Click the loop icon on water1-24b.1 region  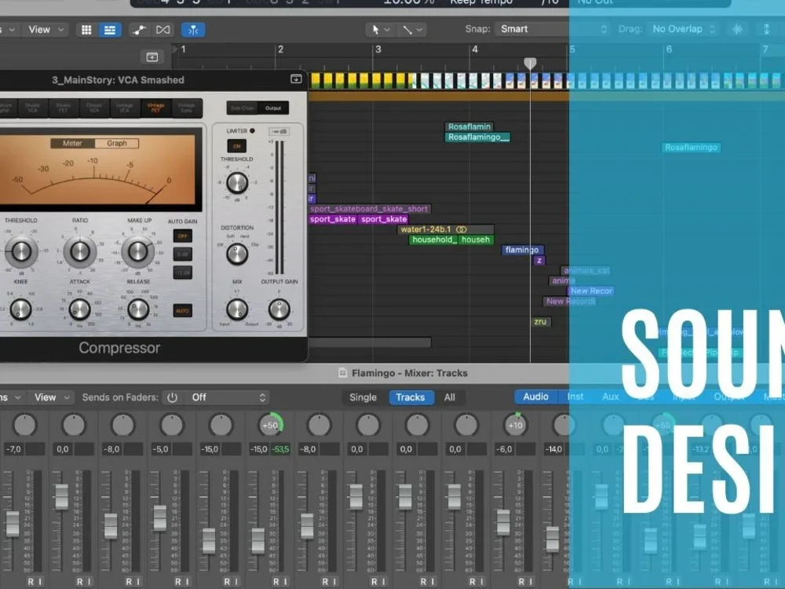(461, 229)
